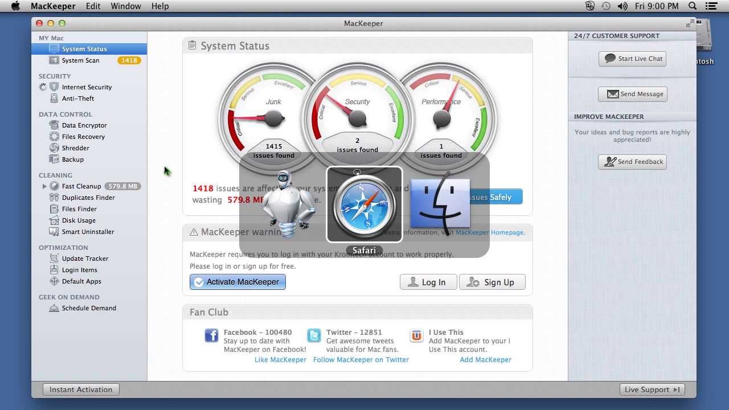Click the Live Support button
This screenshot has height=410, width=729.
[x=652, y=389]
